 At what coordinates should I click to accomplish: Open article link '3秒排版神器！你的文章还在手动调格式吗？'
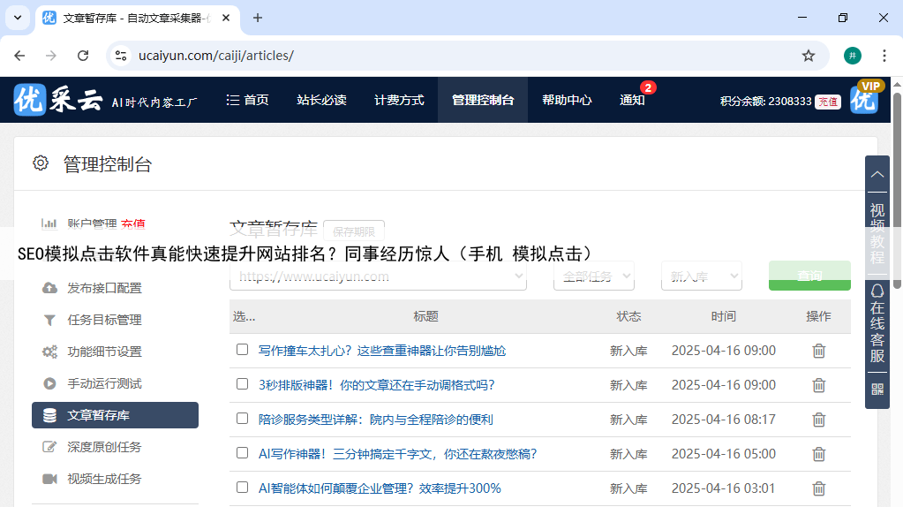click(x=376, y=385)
